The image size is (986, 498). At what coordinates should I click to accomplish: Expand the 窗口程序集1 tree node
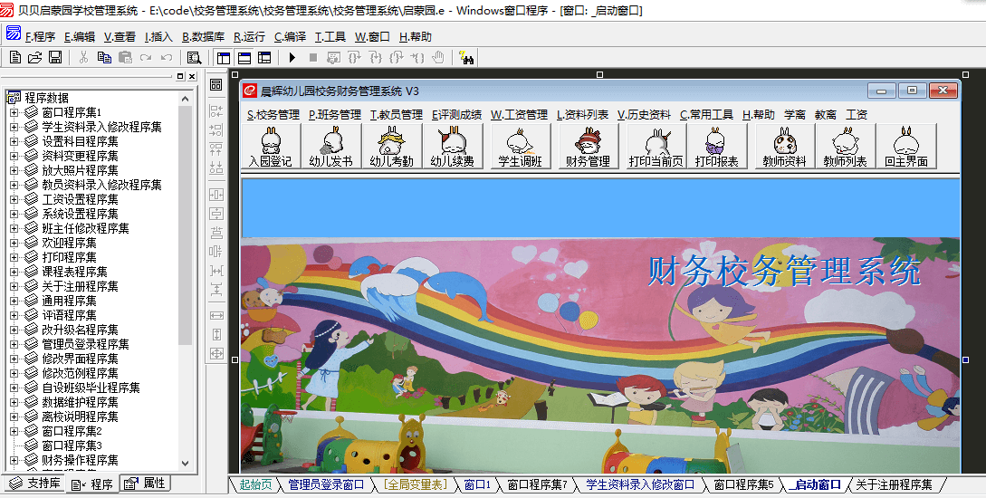(14, 112)
